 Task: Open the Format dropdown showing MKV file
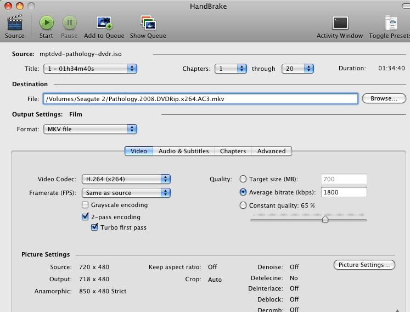(x=90, y=129)
